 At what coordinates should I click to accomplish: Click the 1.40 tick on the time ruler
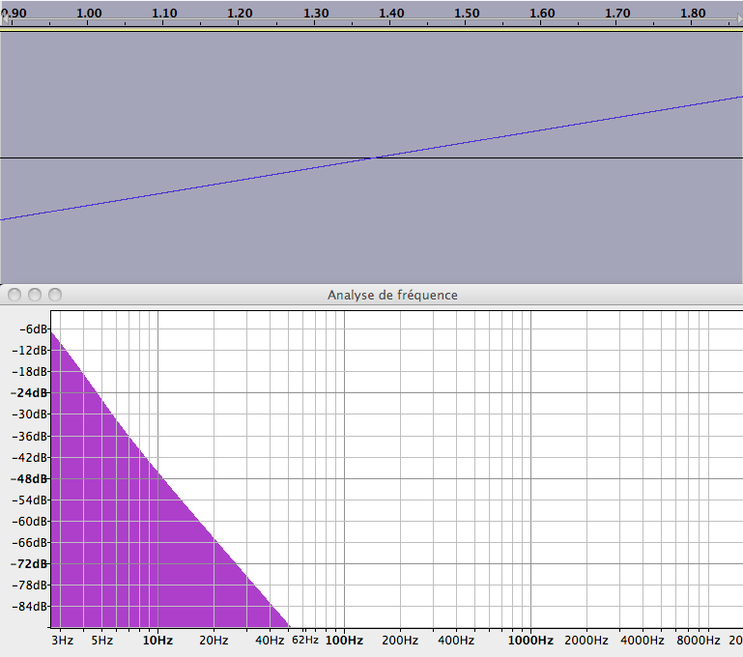pyautogui.click(x=391, y=13)
